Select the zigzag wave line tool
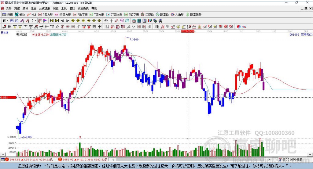This screenshot has width=313, height=169. [x=133, y=27]
